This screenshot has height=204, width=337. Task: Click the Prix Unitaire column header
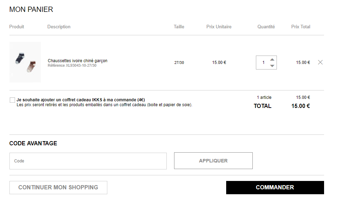click(219, 27)
